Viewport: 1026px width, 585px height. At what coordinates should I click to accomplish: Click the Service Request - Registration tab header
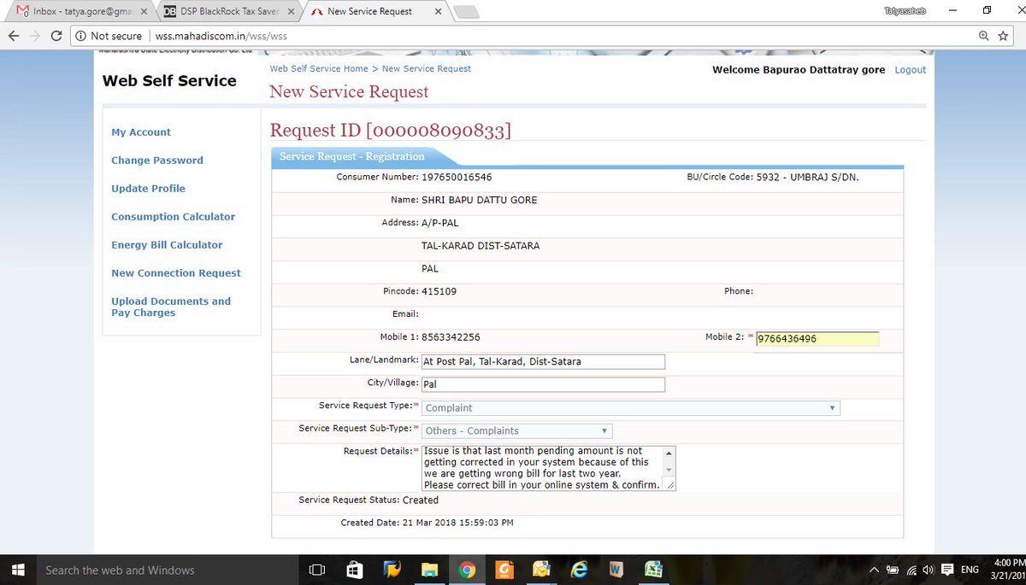coord(352,156)
